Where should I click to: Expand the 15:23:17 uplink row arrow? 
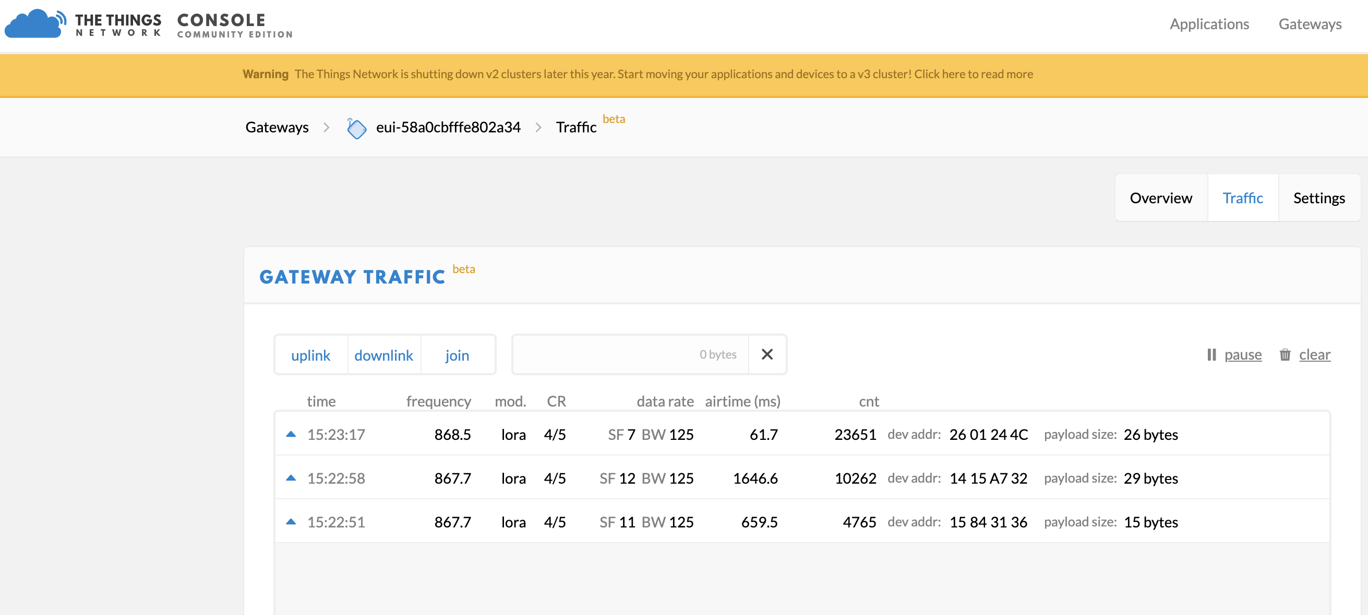(291, 434)
